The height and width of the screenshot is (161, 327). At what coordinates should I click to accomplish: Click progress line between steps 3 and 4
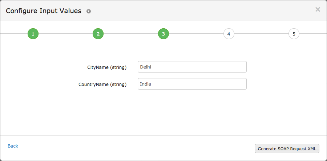(x=196, y=34)
